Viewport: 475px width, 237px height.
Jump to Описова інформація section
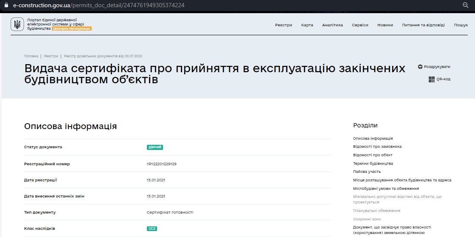pyautogui.click(x=373, y=138)
